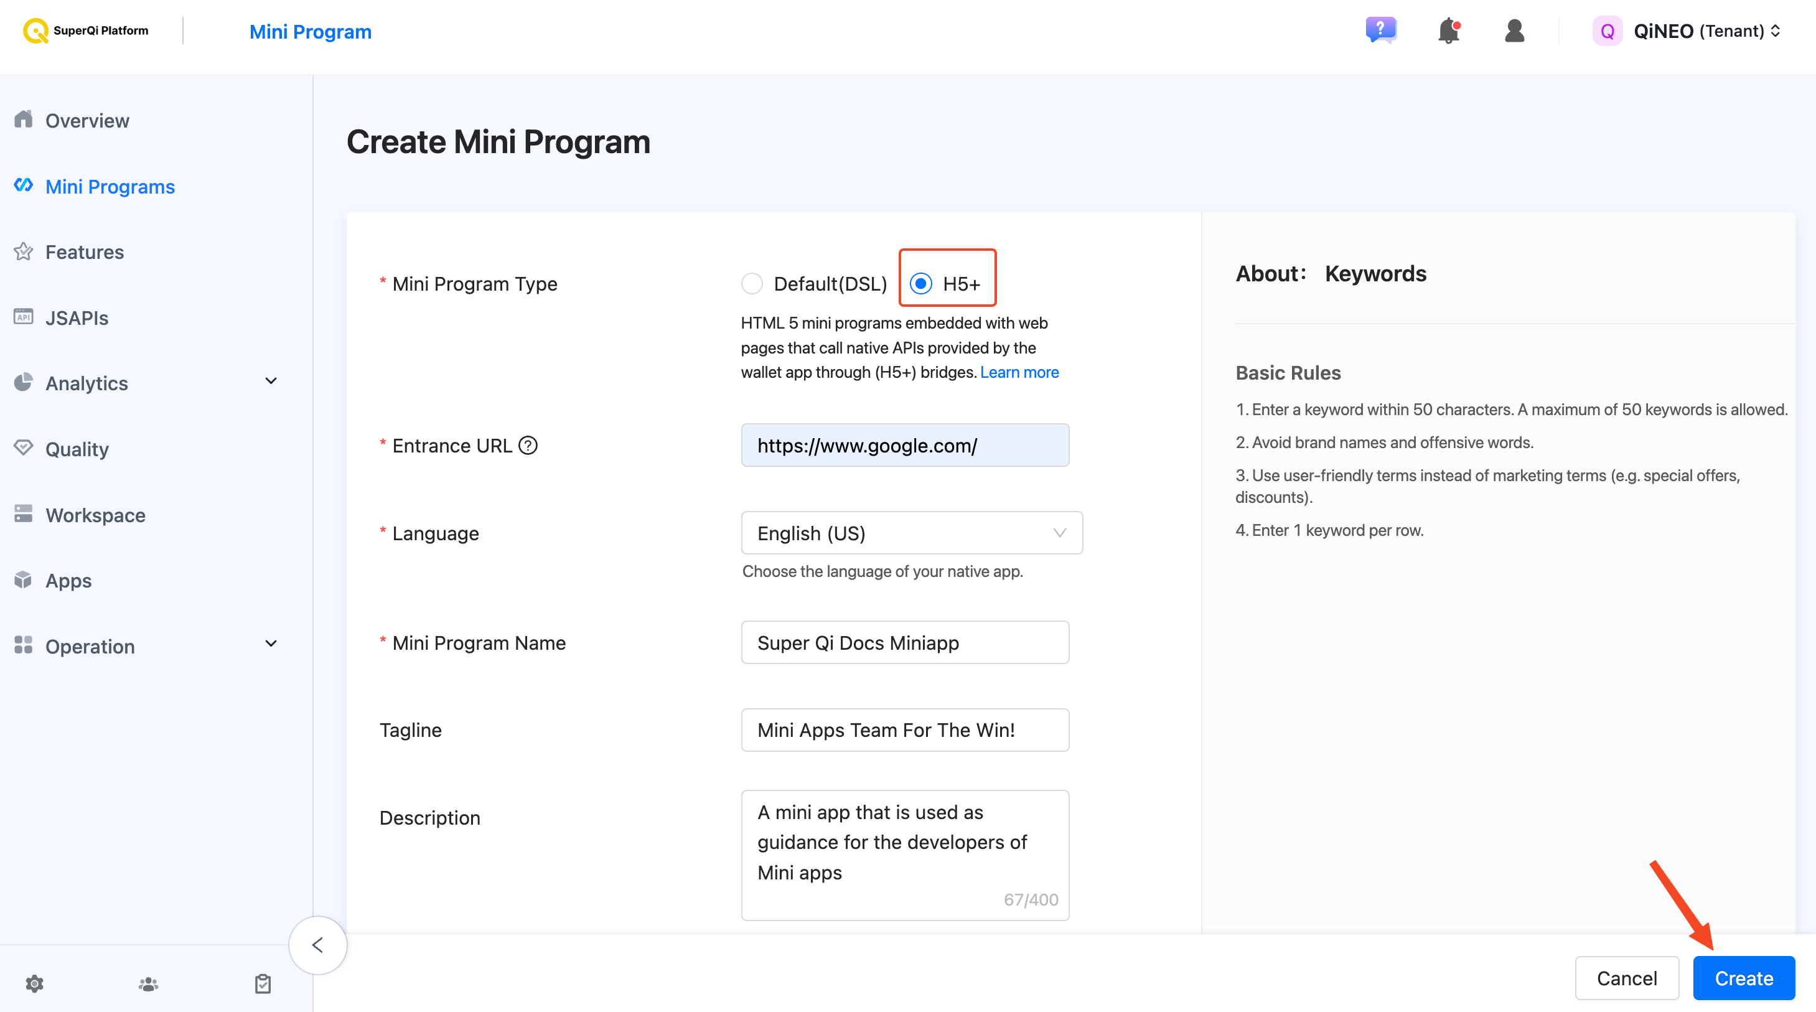Image resolution: width=1816 pixels, height=1012 pixels.
Task: Click 'Choose the language of your native app.' hint
Action: click(x=882, y=571)
